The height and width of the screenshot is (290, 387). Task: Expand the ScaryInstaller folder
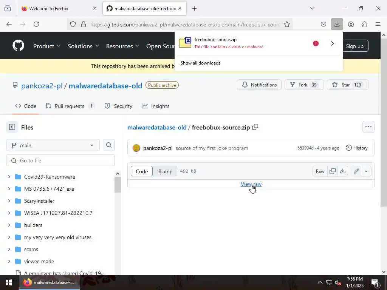pyautogui.click(x=9, y=201)
